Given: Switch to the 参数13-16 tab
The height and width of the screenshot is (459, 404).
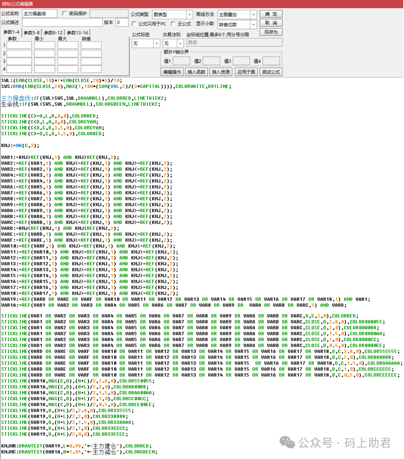Looking at the screenshot, I should coord(77,33).
